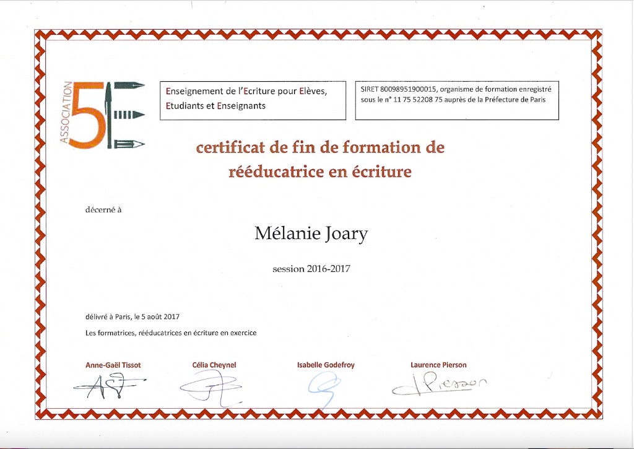
Task: Select the délivré à Paris date line
Action: tap(132, 316)
